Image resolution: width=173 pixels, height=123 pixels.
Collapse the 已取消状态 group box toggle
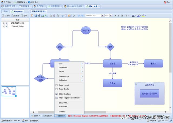pyautogui.click(x=136, y=84)
